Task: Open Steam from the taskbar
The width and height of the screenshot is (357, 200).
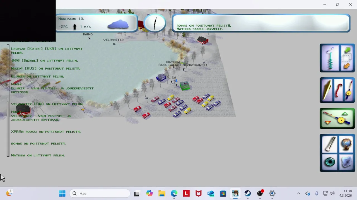Action: 248,193
